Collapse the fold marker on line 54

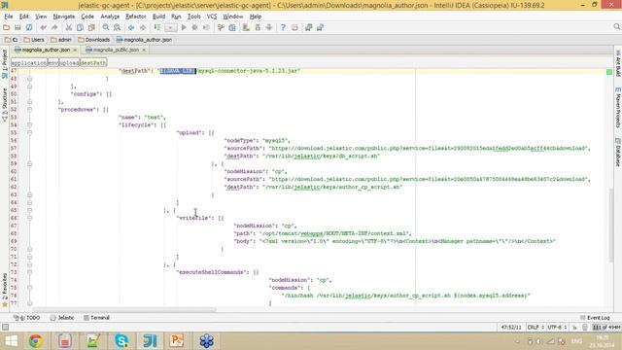(x=30, y=125)
